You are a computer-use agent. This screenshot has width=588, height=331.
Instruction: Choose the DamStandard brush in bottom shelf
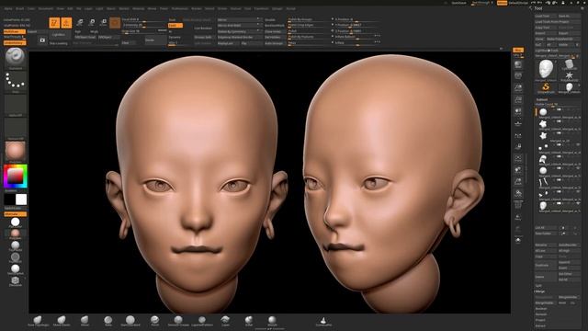coord(130,321)
